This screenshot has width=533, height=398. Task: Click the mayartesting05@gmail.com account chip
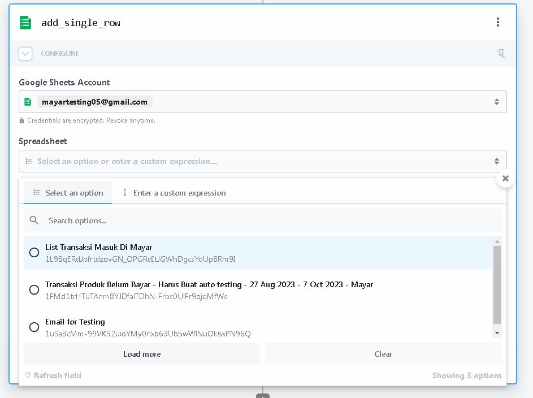pyautogui.click(x=94, y=102)
